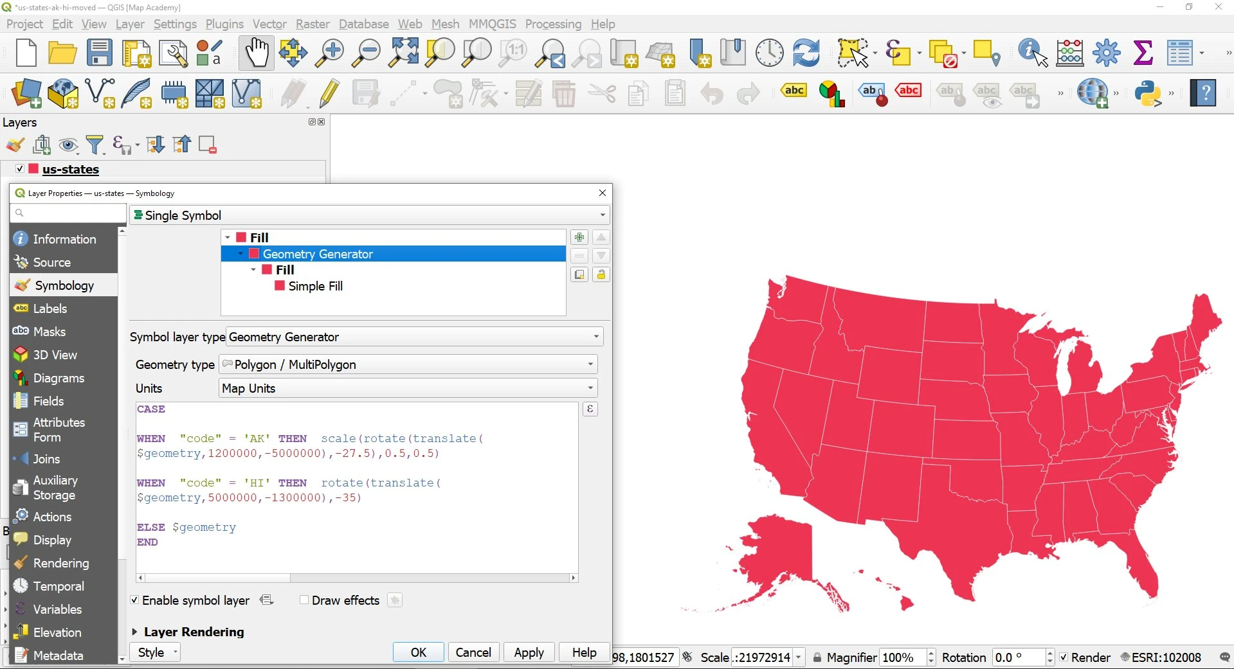1234x669 pixels.
Task: Open the Units dropdown
Action: click(408, 388)
